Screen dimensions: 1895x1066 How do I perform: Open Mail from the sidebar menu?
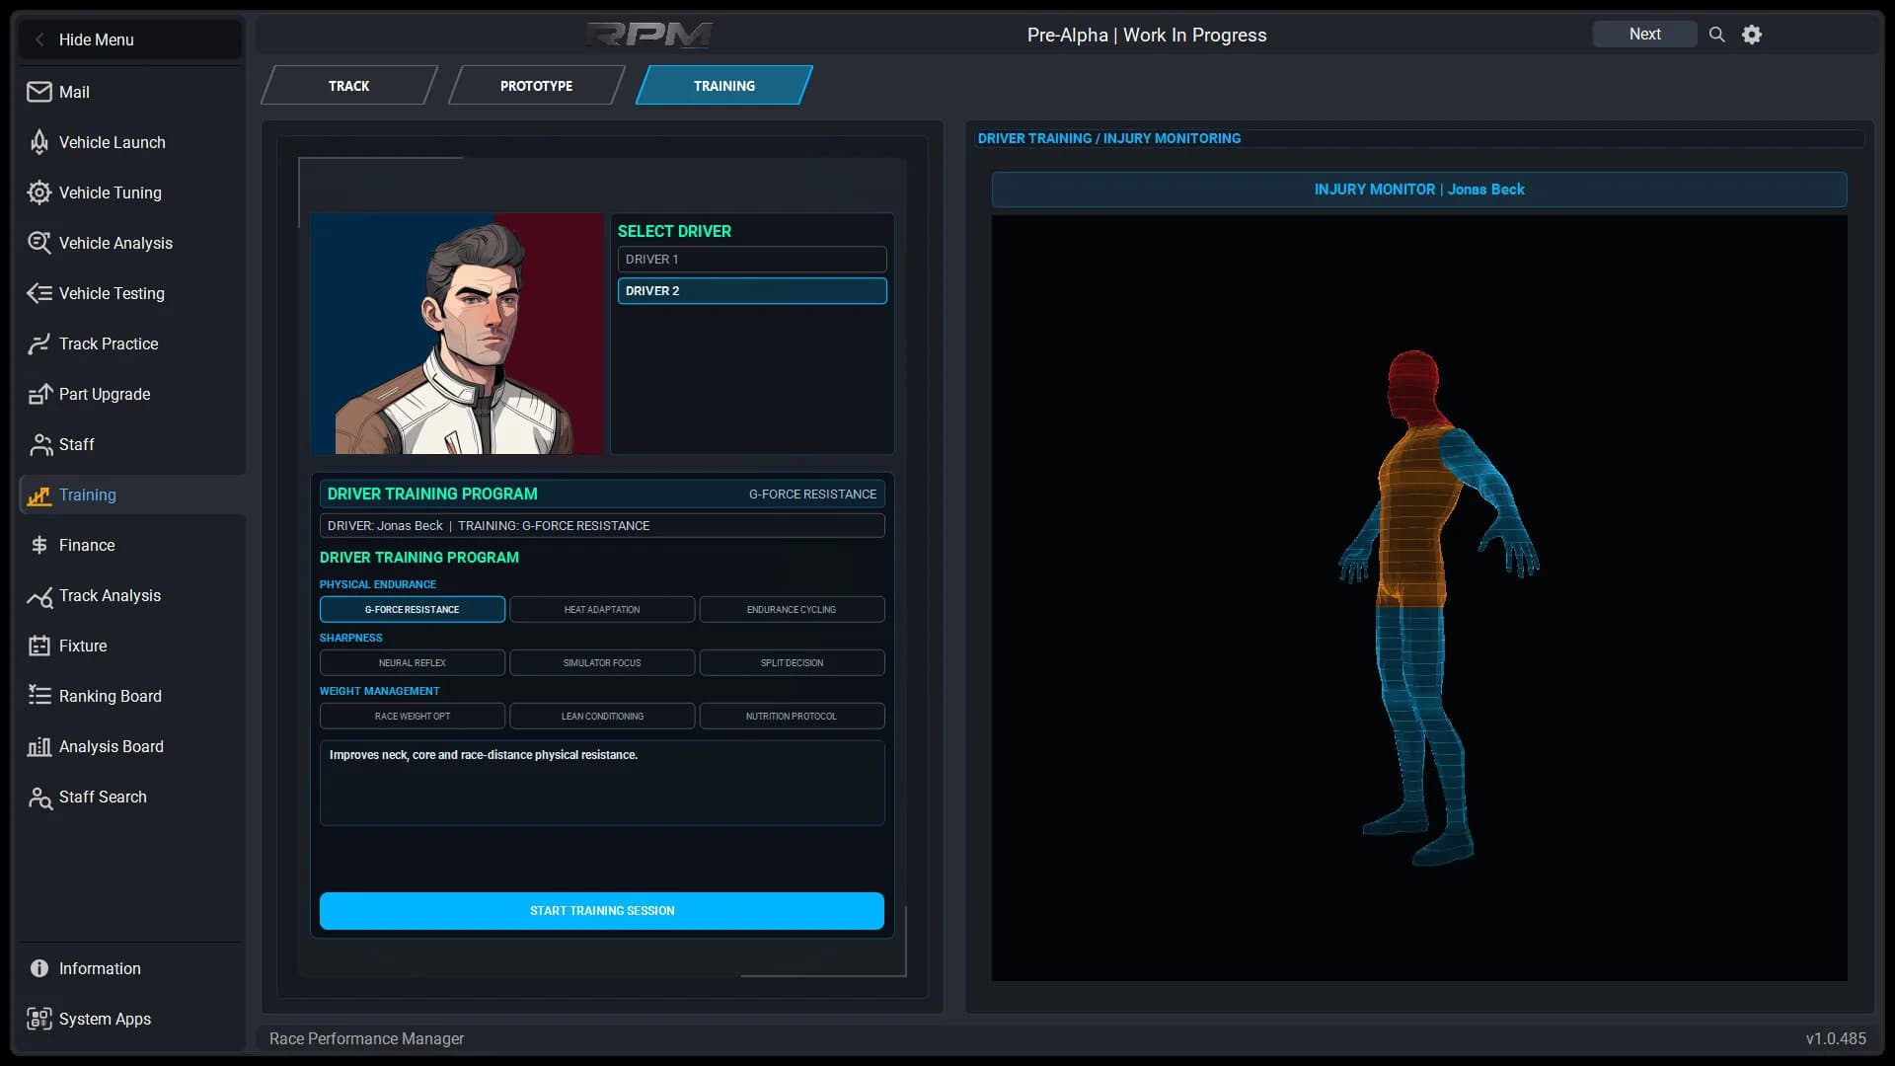(x=130, y=92)
